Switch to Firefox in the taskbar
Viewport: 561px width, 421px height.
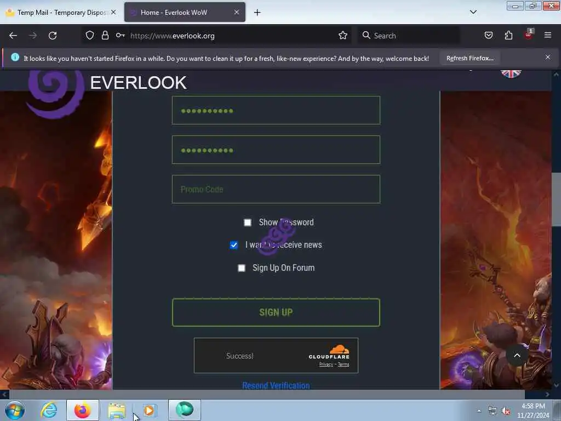[82, 410]
